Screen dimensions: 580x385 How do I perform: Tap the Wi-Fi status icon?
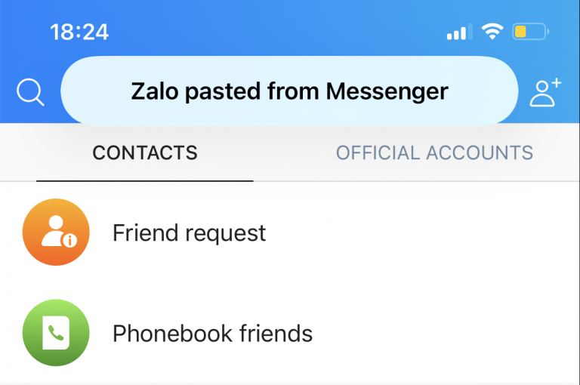coord(493,32)
